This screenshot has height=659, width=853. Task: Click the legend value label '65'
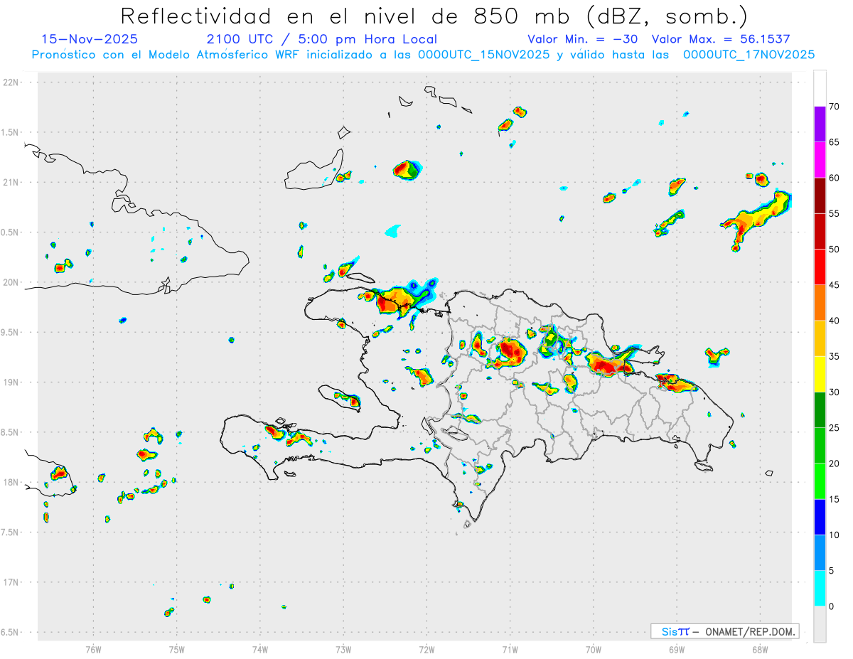coord(834,142)
